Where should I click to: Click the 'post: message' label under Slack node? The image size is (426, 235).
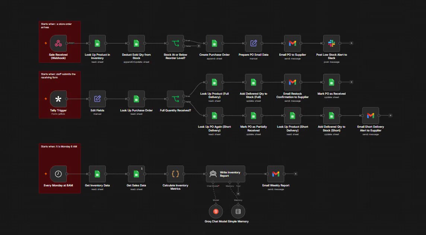click(331, 62)
